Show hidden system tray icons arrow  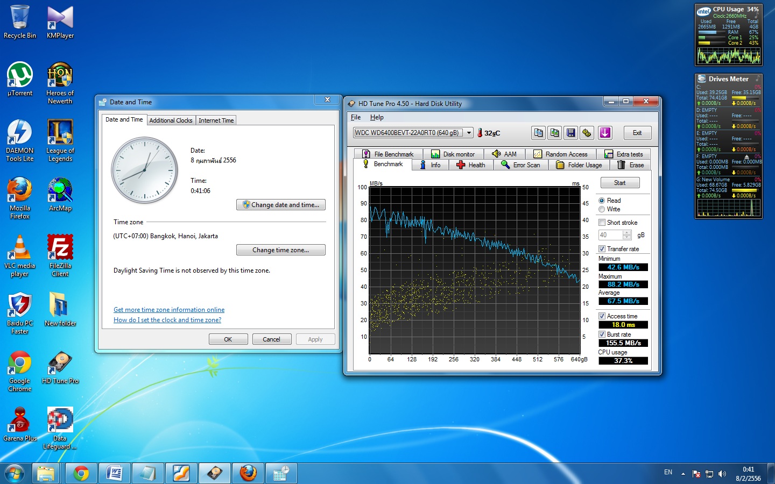click(683, 474)
